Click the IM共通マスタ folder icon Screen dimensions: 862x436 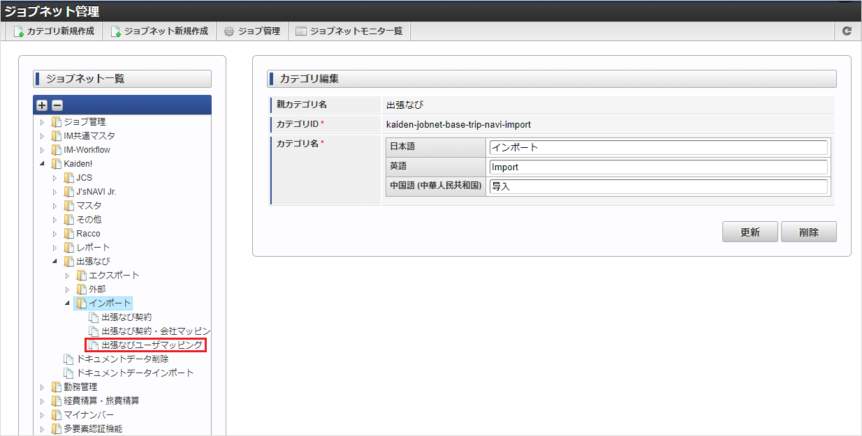(56, 136)
